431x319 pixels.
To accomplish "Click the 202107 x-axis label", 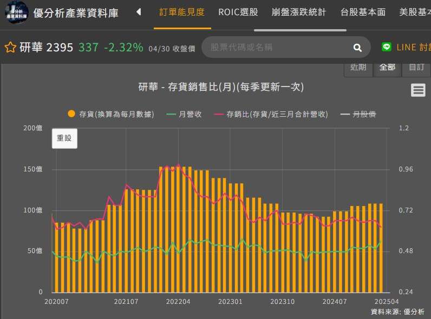I will tap(126, 302).
